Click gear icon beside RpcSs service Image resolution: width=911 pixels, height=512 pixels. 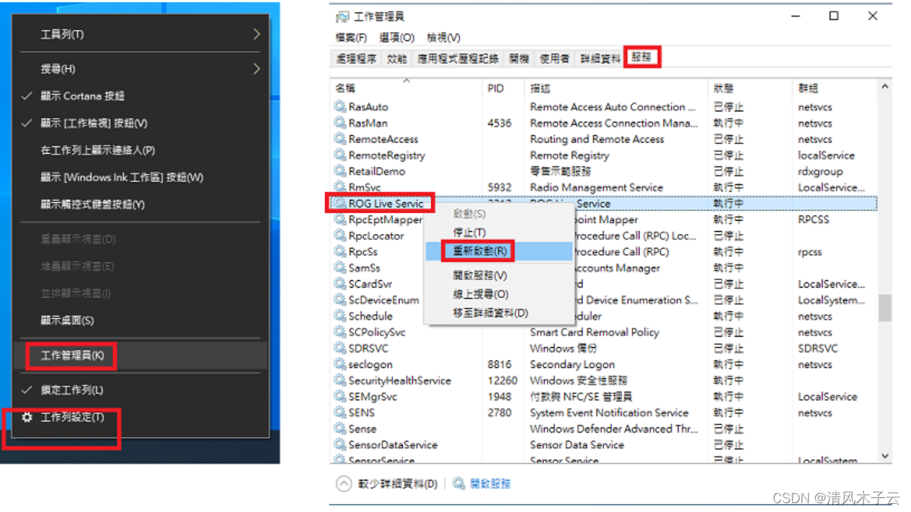tap(340, 252)
